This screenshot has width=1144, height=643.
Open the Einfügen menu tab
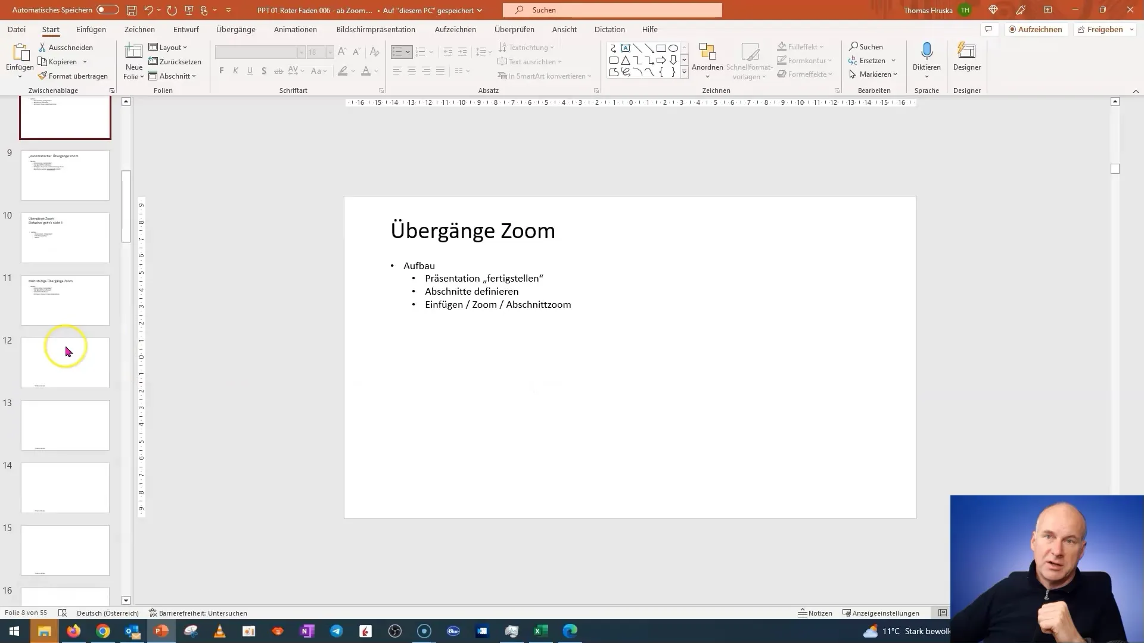tap(91, 29)
